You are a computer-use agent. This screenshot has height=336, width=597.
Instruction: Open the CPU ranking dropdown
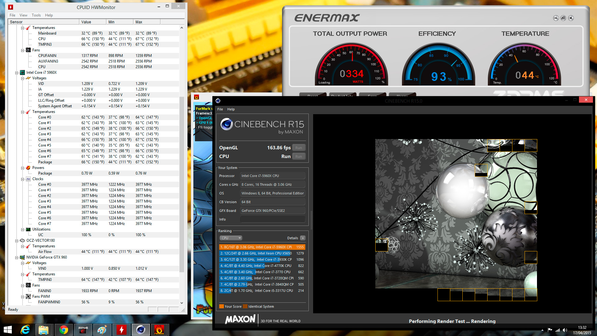pyautogui.click(x=231, y=238)
